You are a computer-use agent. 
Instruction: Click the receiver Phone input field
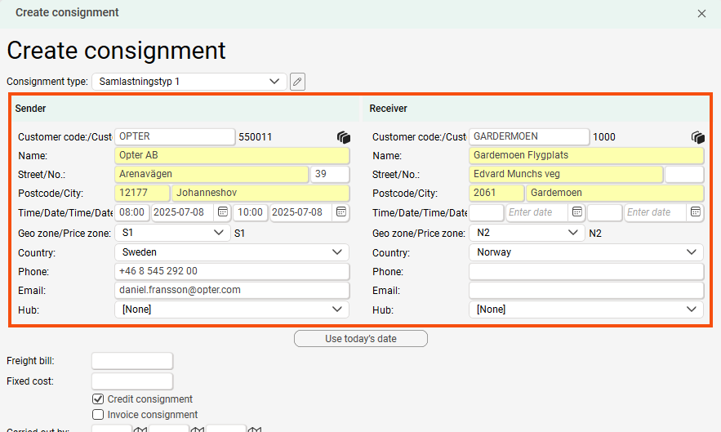click(585, 272)
